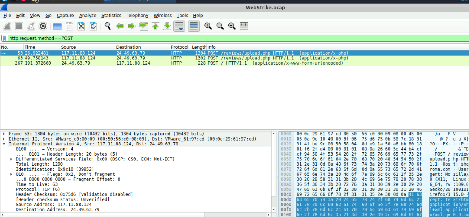Go to the first packet
The height and width of the screenshot is (217, 469).
click(x=155, y=26)
